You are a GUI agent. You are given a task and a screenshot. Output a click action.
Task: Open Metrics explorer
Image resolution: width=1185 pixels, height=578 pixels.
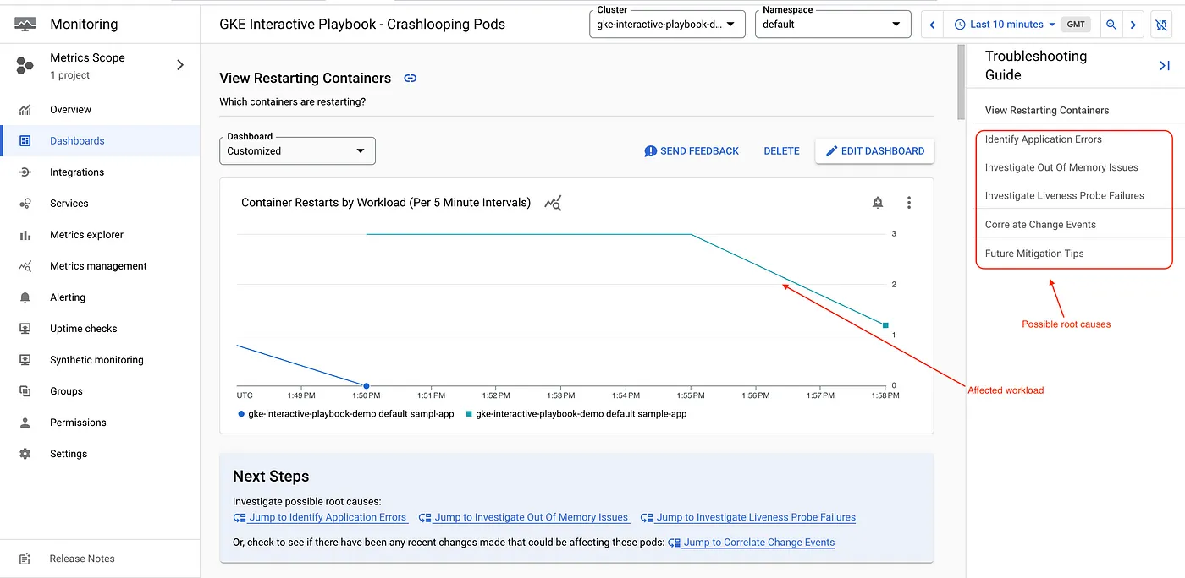tap(86, 235)
